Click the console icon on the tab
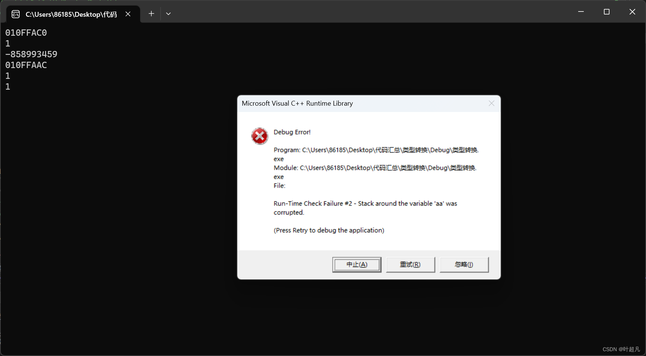 pos(16,14)
